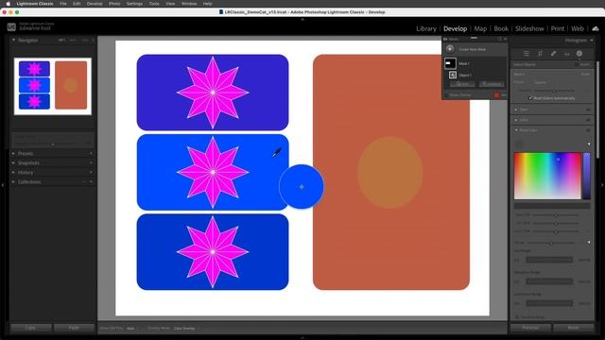
Task: Toggle Tone section visibility eye
Action: (x=588, y=110)
